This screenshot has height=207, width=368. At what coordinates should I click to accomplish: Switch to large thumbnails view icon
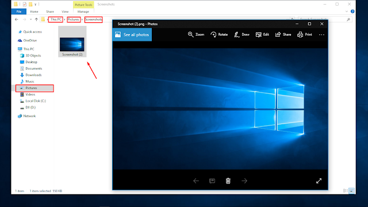click(351, 191)
